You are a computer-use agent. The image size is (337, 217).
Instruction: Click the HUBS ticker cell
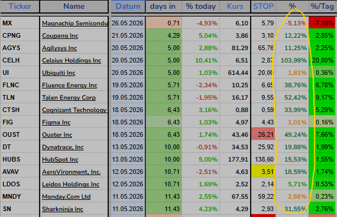coord(20,159)
